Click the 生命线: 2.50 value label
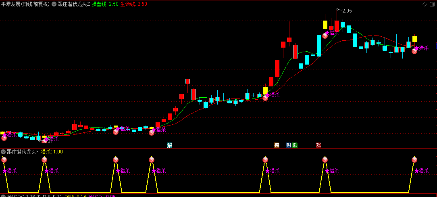 click(x=134, y=4)
